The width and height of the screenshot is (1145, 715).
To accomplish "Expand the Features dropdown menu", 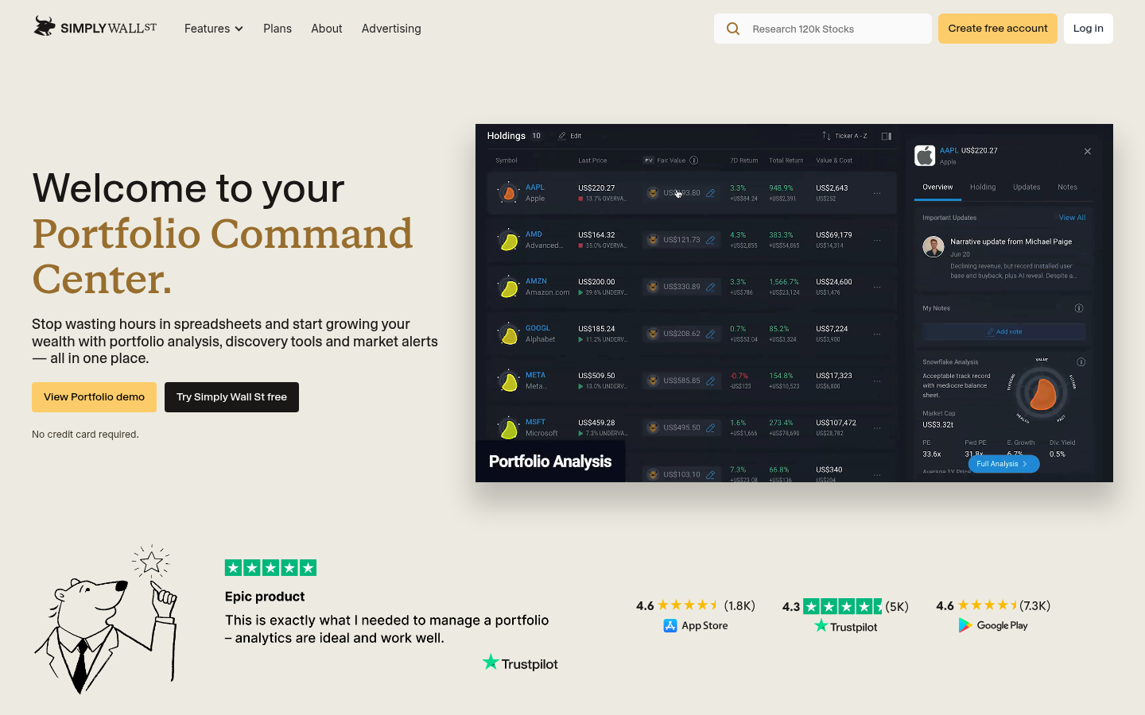I will pyautogui.click(x=214, y=29).
